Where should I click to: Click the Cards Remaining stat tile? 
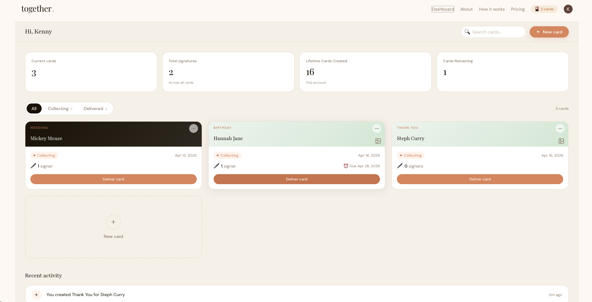(x=503, y=72)
